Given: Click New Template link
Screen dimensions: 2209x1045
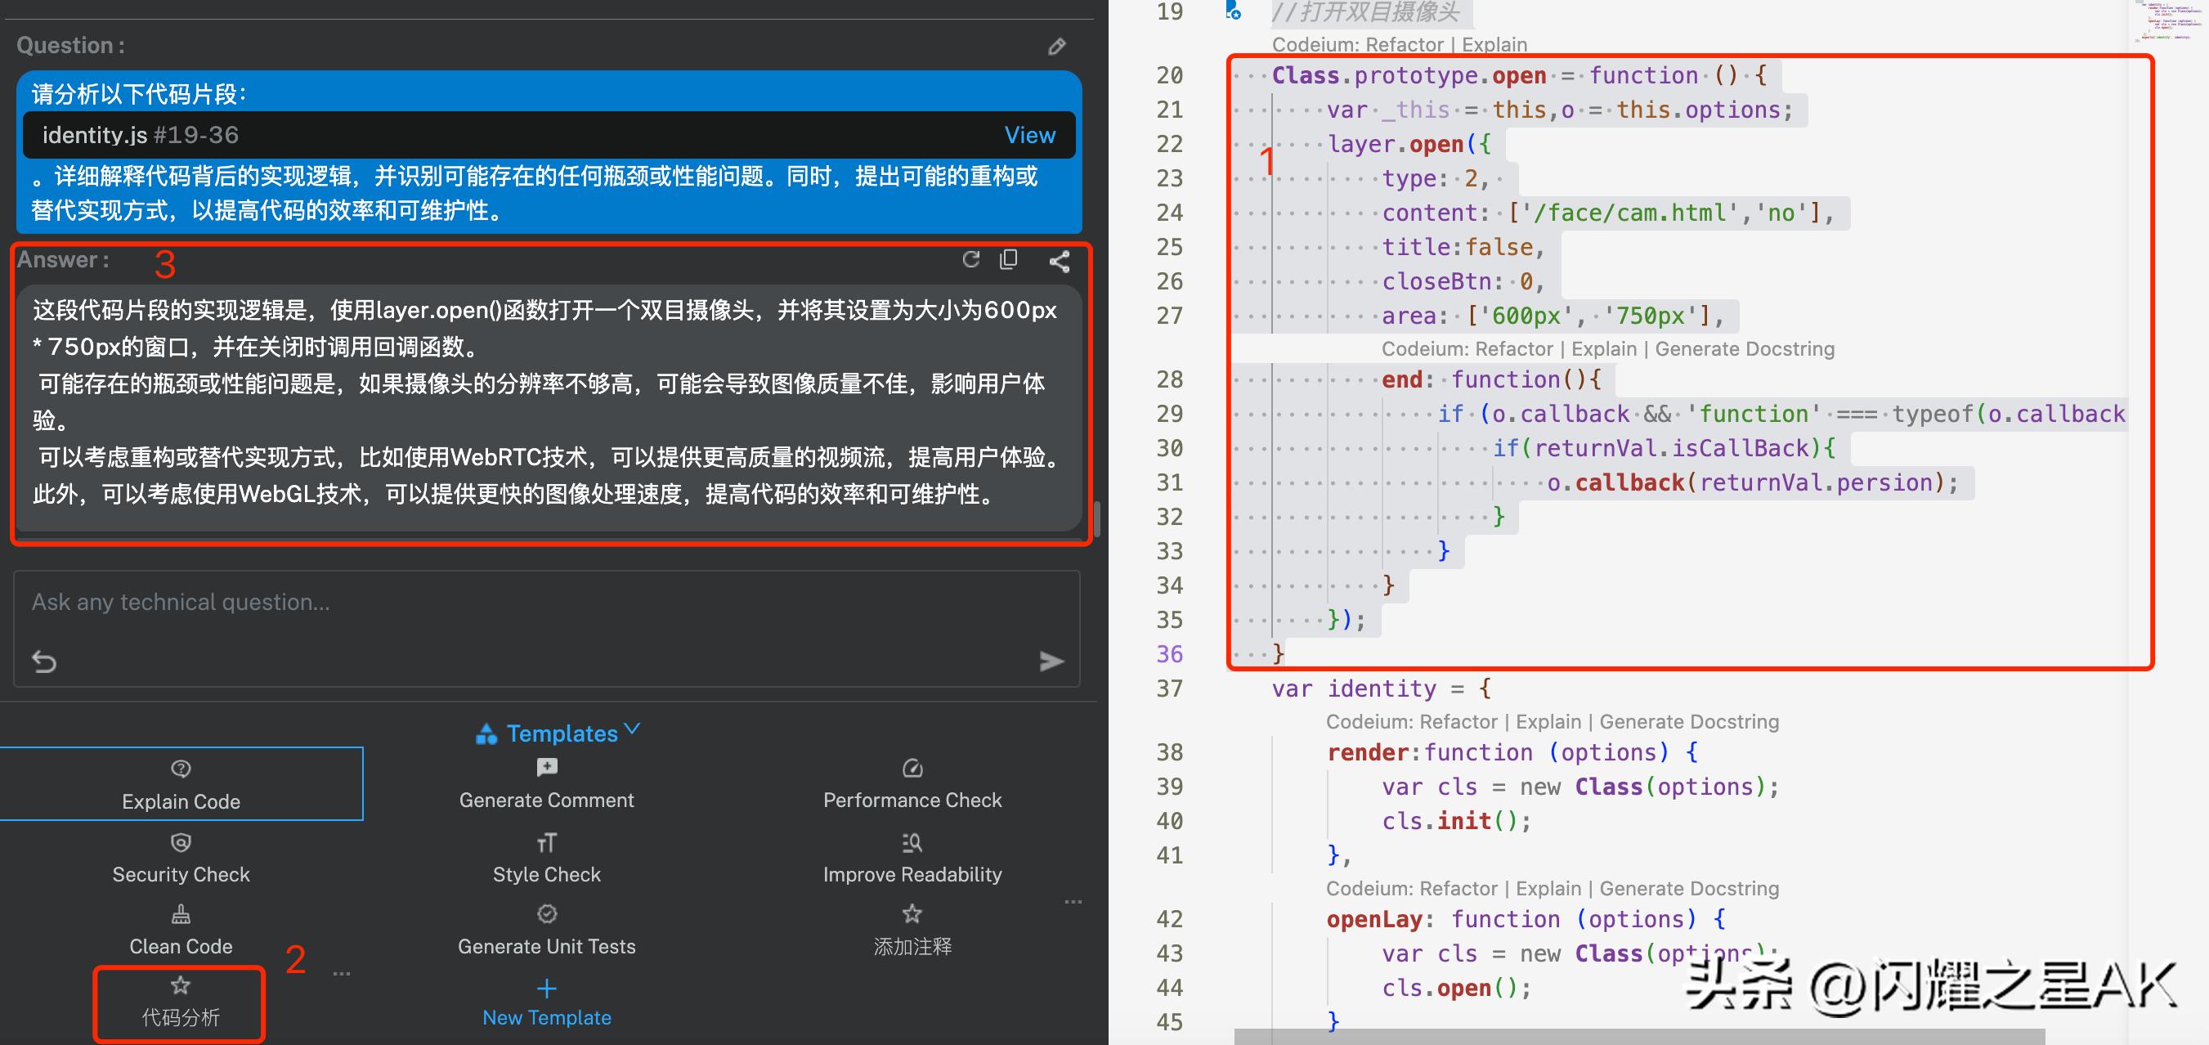Looking at the screenshot, I should pyautogui.click(x=546, y=1017).
